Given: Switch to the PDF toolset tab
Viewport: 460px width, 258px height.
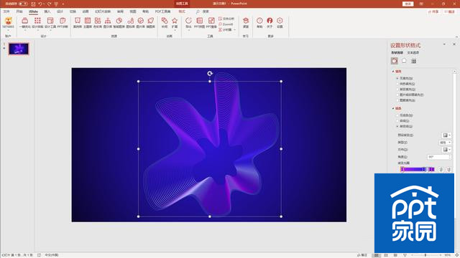Looking at the screenshot, I should pyautogui.click(x=162, y=11).
